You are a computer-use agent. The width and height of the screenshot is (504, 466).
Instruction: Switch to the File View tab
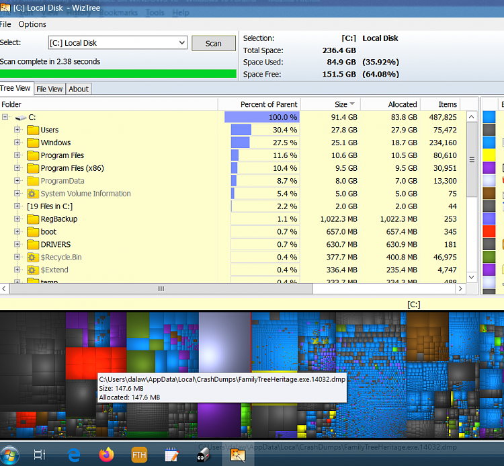click(49, 89)
